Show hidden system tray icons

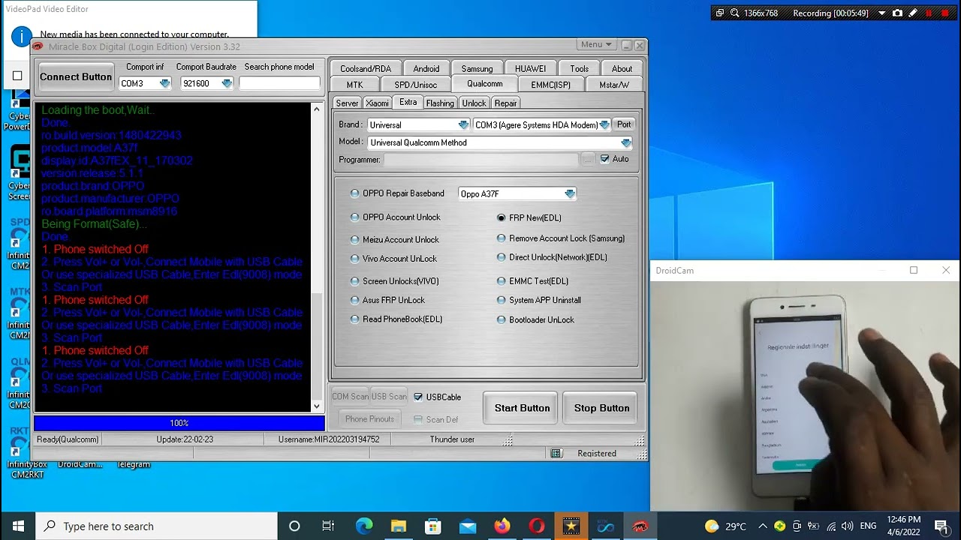[x=763, y=526]
